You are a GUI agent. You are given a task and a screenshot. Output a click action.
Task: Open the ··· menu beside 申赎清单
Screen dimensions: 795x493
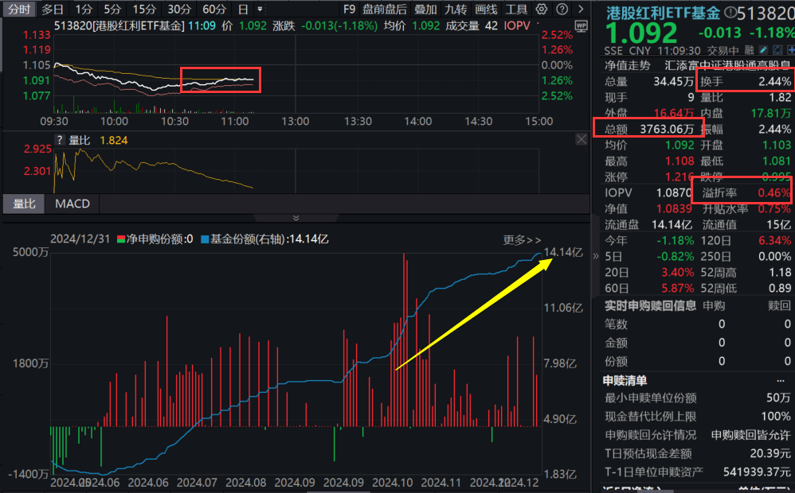coord(781,381)
